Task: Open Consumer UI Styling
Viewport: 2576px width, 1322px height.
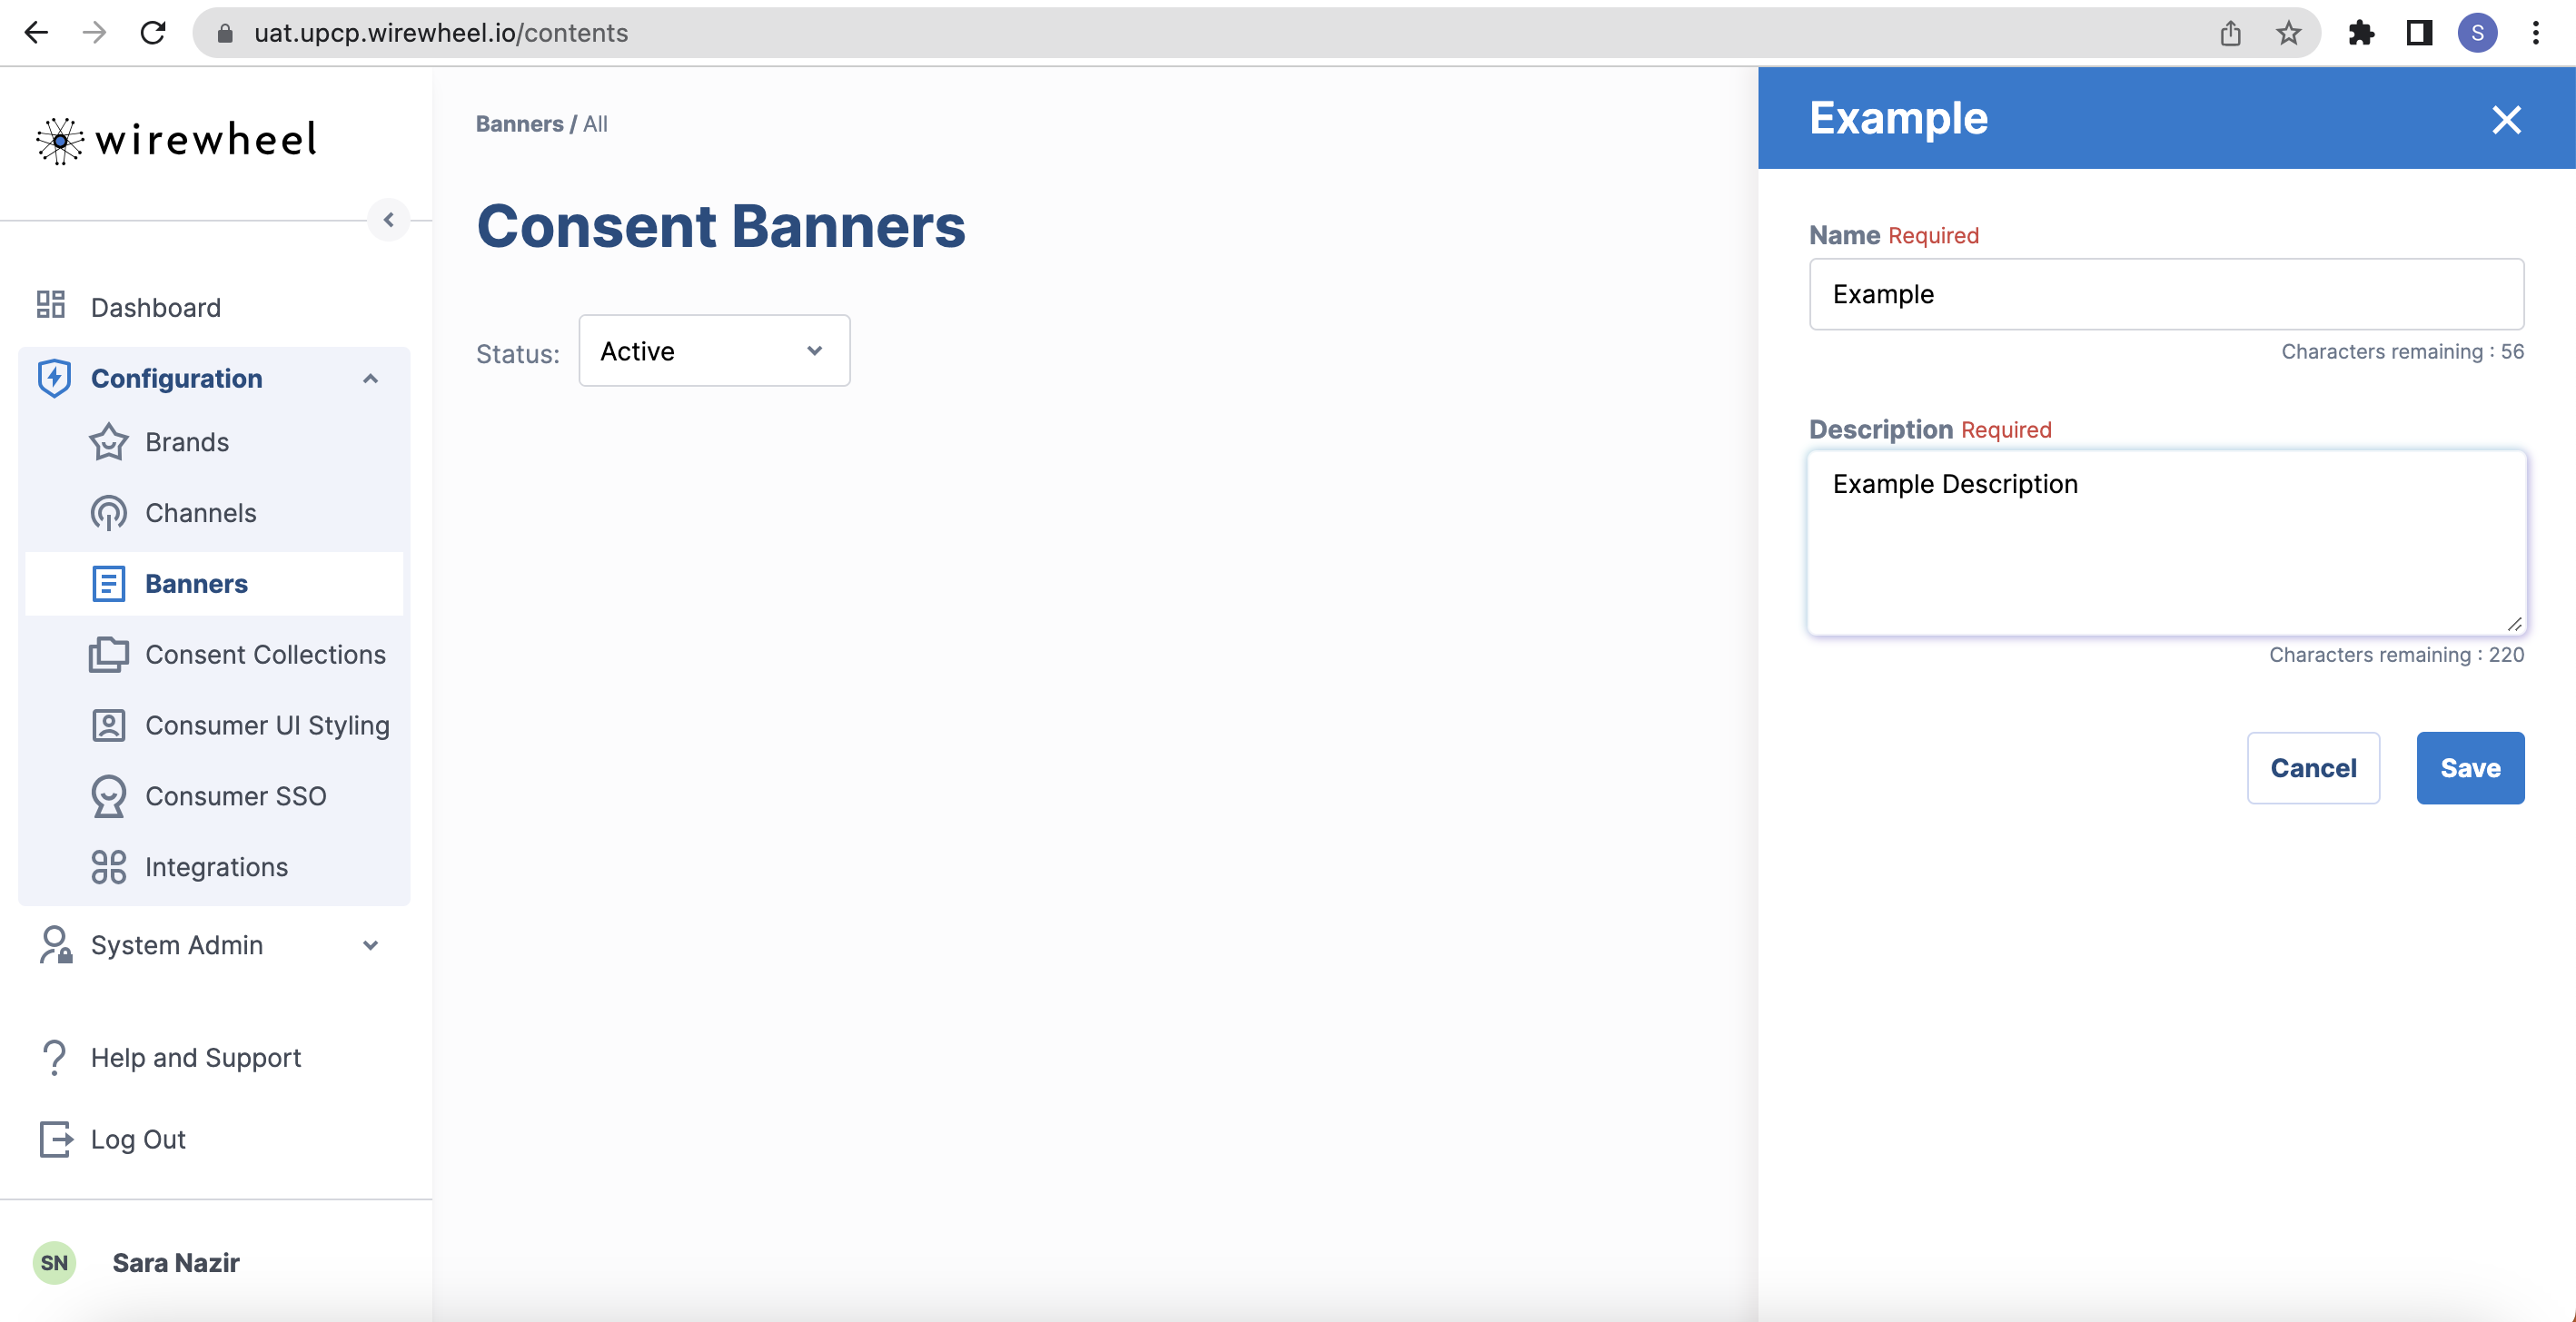Action: [x=267, y=725]
